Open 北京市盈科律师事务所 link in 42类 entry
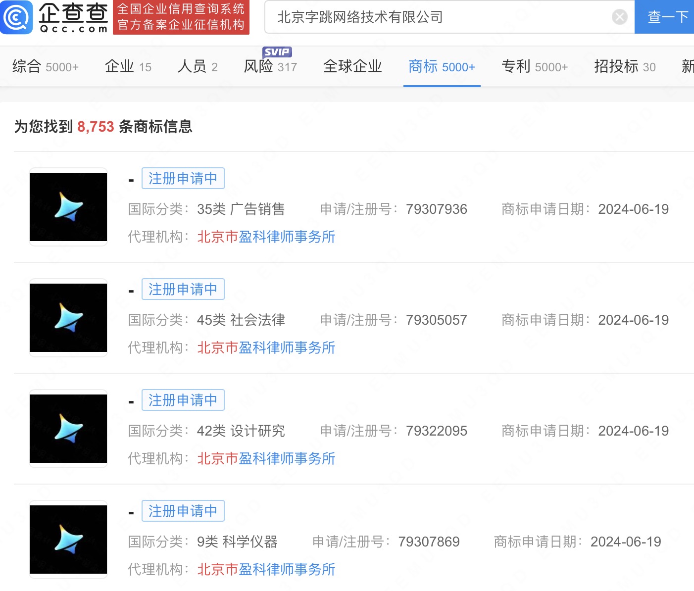 pos(266,458)
